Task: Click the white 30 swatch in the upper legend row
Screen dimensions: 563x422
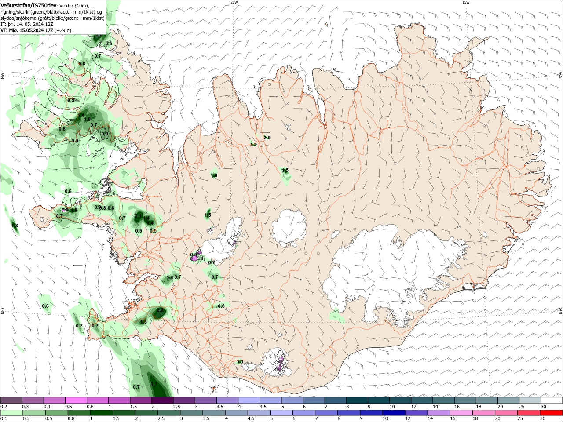Action: (551, 400)
